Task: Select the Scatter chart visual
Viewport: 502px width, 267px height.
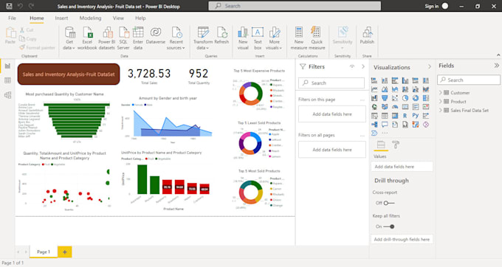Action: pos(395,98)
